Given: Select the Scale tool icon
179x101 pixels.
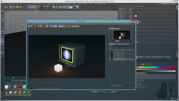Looking at the screenshot, I should (x=17, y=7).
